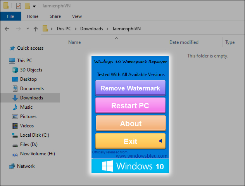Go up one folder level arrow
Image resolution: width=245 pixels, height=186 pixels.
tap(36, 29)
